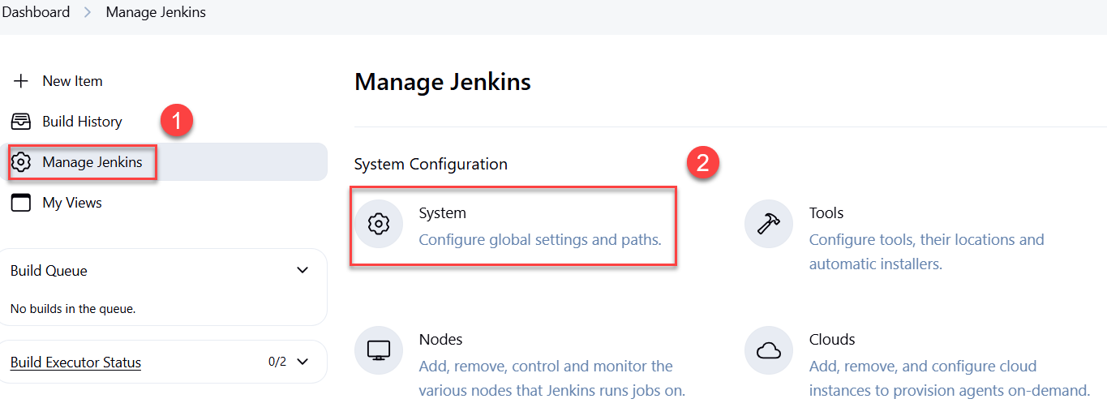
Task: Open the Clouds configuration title
Action: pyautogui.click(x=832, y=340)
